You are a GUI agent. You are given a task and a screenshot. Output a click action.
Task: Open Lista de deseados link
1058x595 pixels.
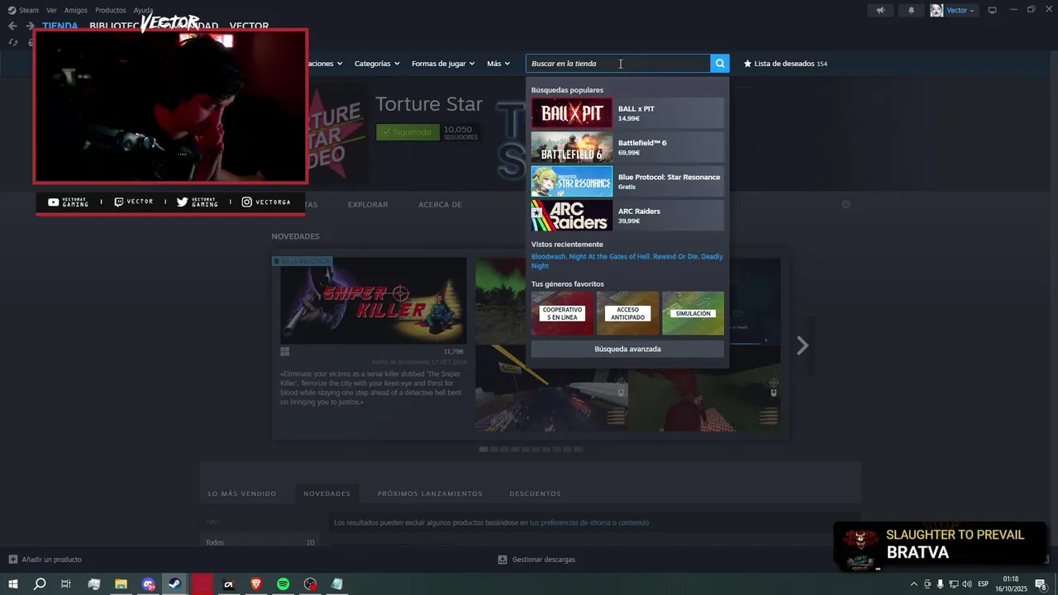pos(785,64)
